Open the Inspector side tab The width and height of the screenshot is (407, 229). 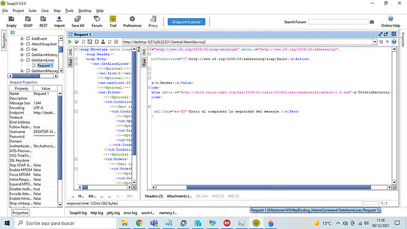pyautogui.click(x=403, y=40)
